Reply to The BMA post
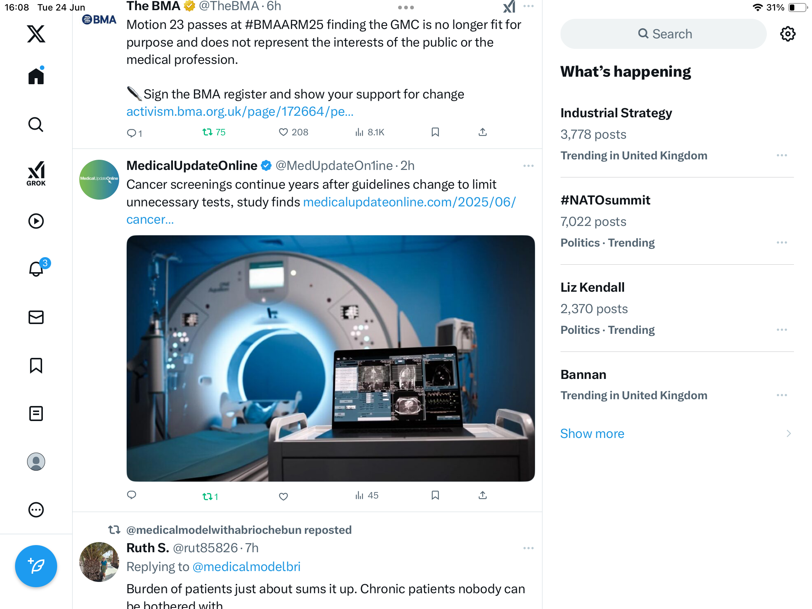This screenshot has width=812, height=609. (x=134, y=133)
